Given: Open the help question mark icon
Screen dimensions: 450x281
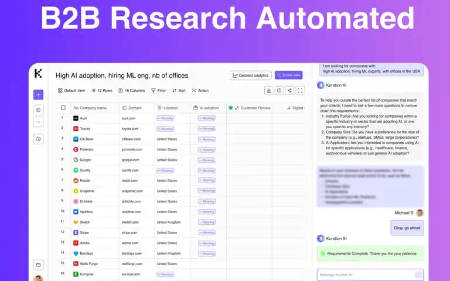Looking at the screenshot, I should coord(279,91).
